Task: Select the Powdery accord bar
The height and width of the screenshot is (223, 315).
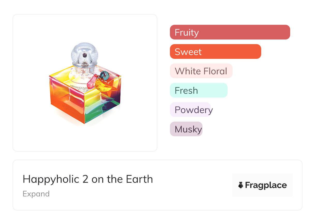Action: (x=190, y=110)
